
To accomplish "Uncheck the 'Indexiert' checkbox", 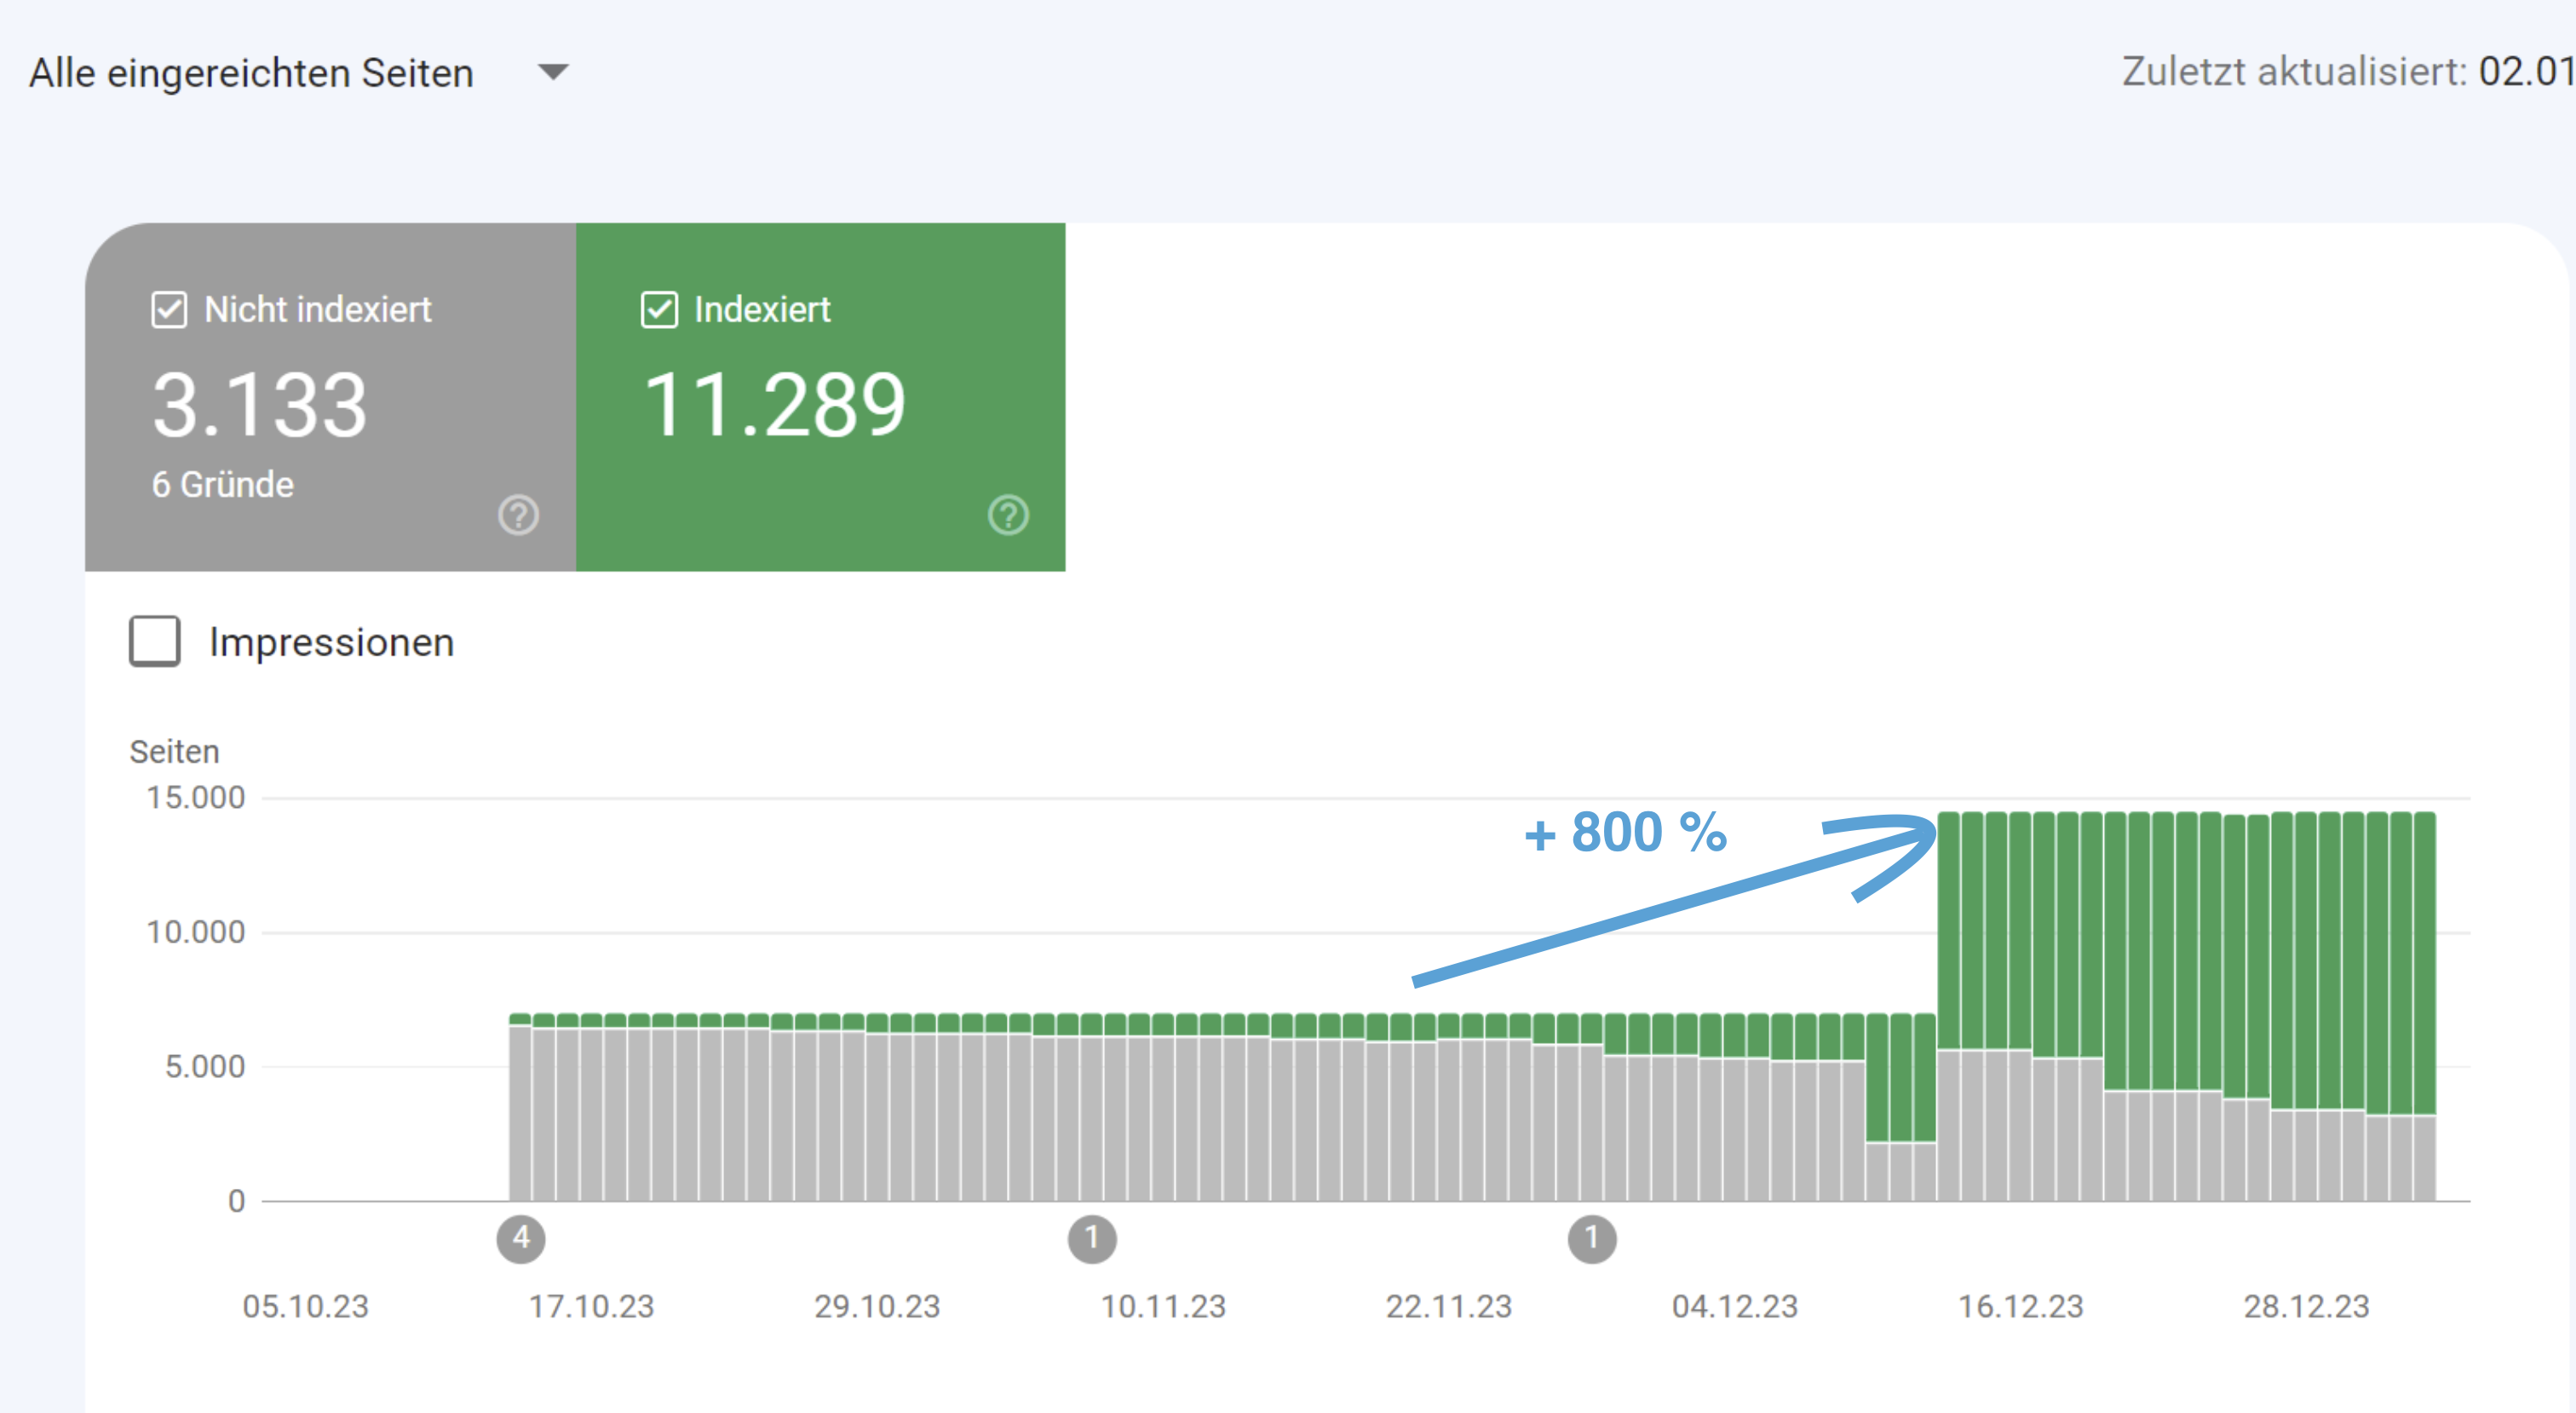I will tap(659, 309).
